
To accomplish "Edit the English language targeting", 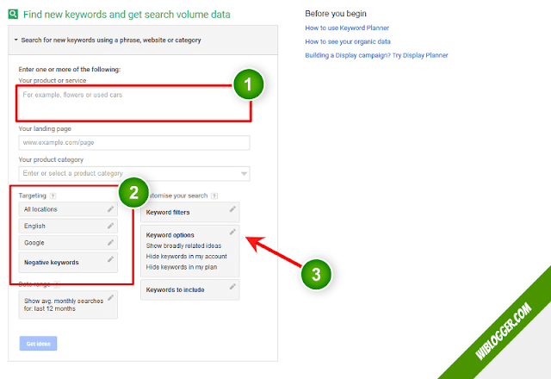I will point(68,226).
